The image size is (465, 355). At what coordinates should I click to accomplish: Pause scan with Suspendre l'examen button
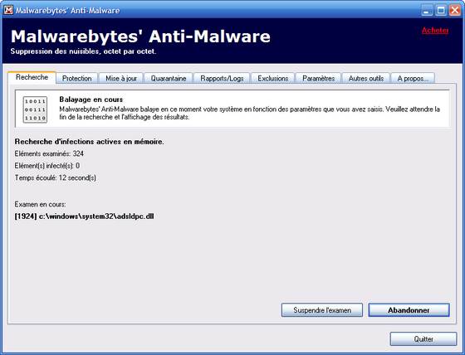(x=322, y=310)
